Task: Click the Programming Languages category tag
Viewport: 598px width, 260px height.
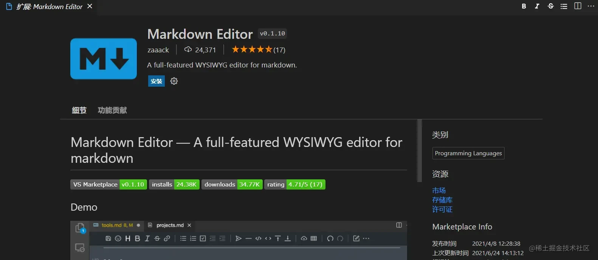Action: click(468, 153)
